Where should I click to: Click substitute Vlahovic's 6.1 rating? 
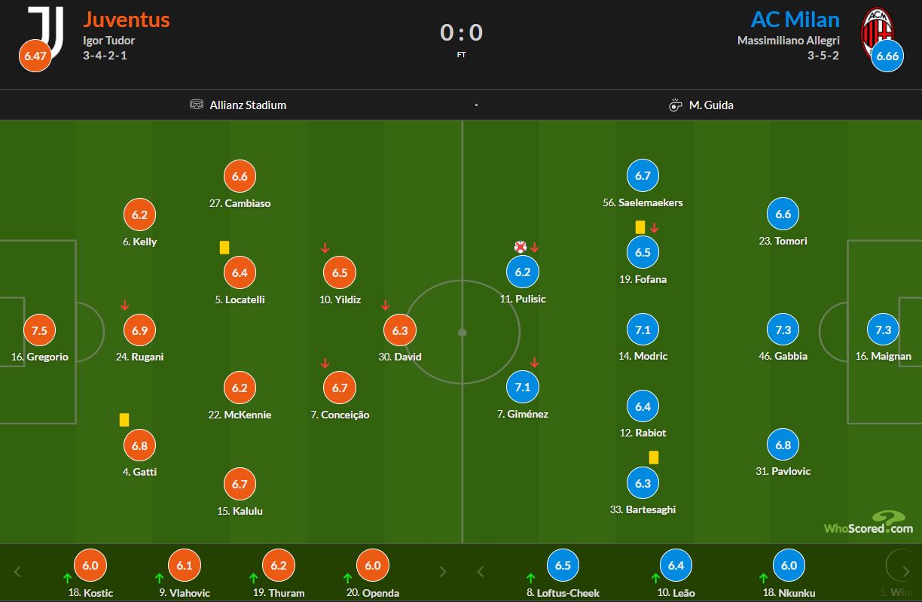[185, 566]
